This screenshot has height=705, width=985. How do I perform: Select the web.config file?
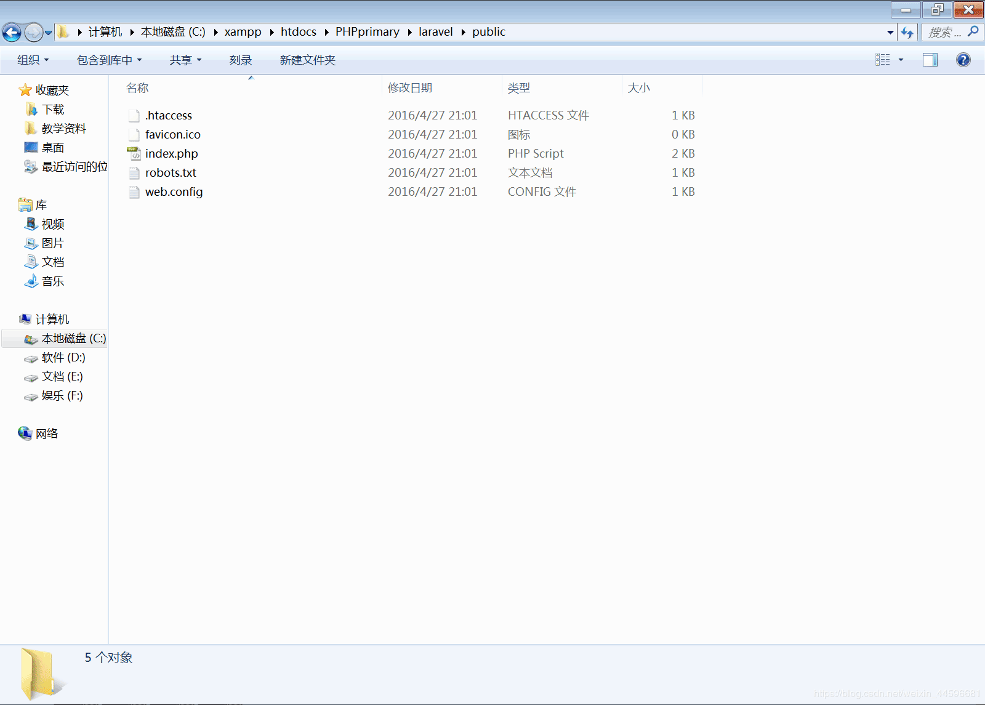174,192
